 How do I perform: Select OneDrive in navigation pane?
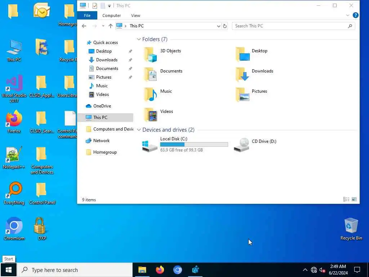pyautogui.click(x=102, y=106)
